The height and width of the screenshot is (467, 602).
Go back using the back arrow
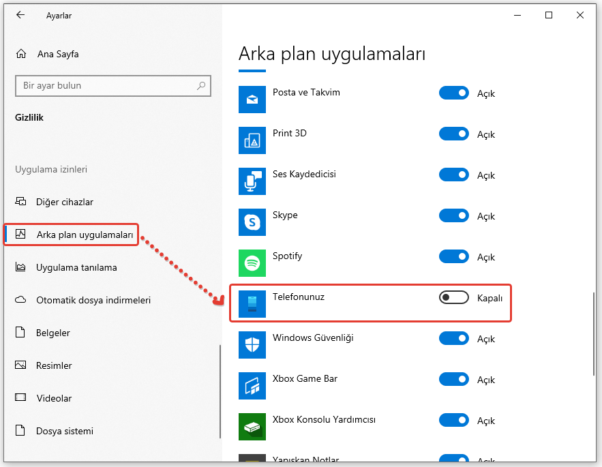(x=20, y=15)
